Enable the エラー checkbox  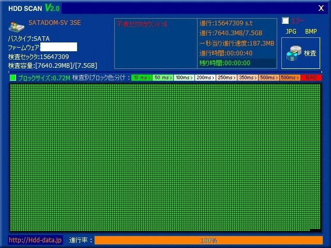[285, 21]
